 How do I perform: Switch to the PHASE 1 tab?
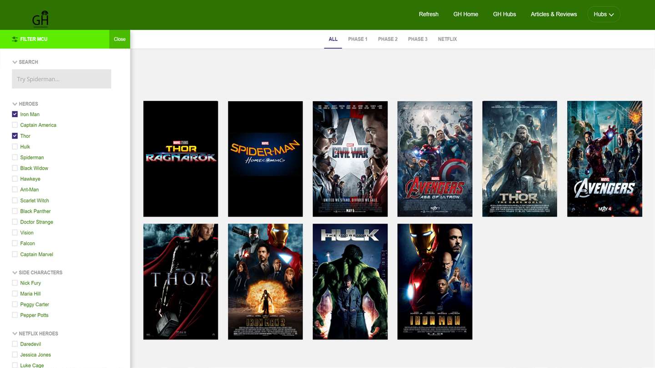(x=358, y=39)
